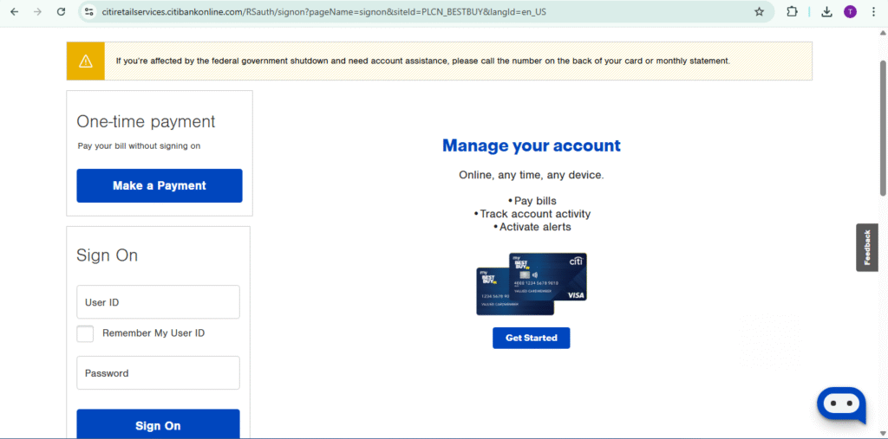
Task: Click the Get Started button
Action: (x=531, y=338)
